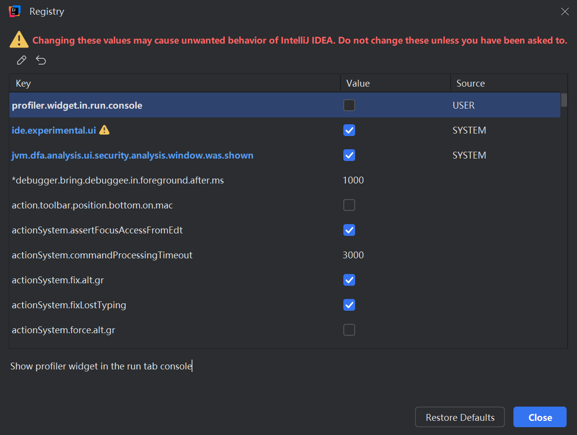The image size is (577, 435).
Task: Click the table's vertical scrollbar thumb
Action: point(564,100)
